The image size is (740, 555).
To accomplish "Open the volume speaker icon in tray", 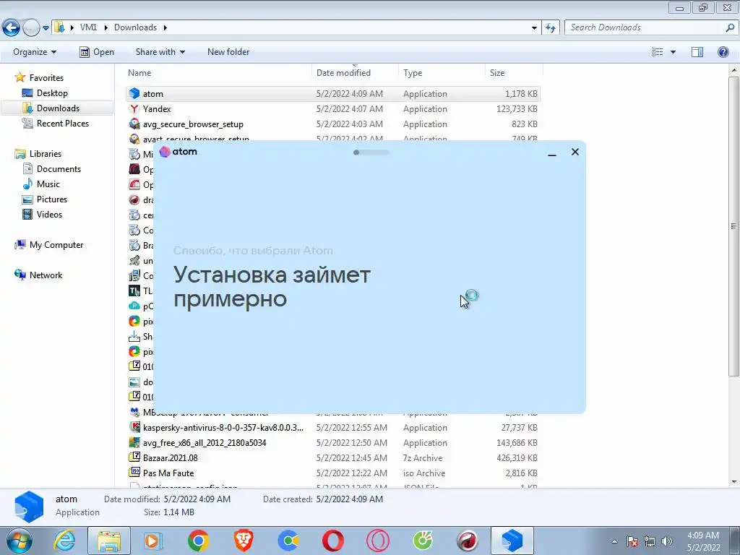I will coord(667,541).
